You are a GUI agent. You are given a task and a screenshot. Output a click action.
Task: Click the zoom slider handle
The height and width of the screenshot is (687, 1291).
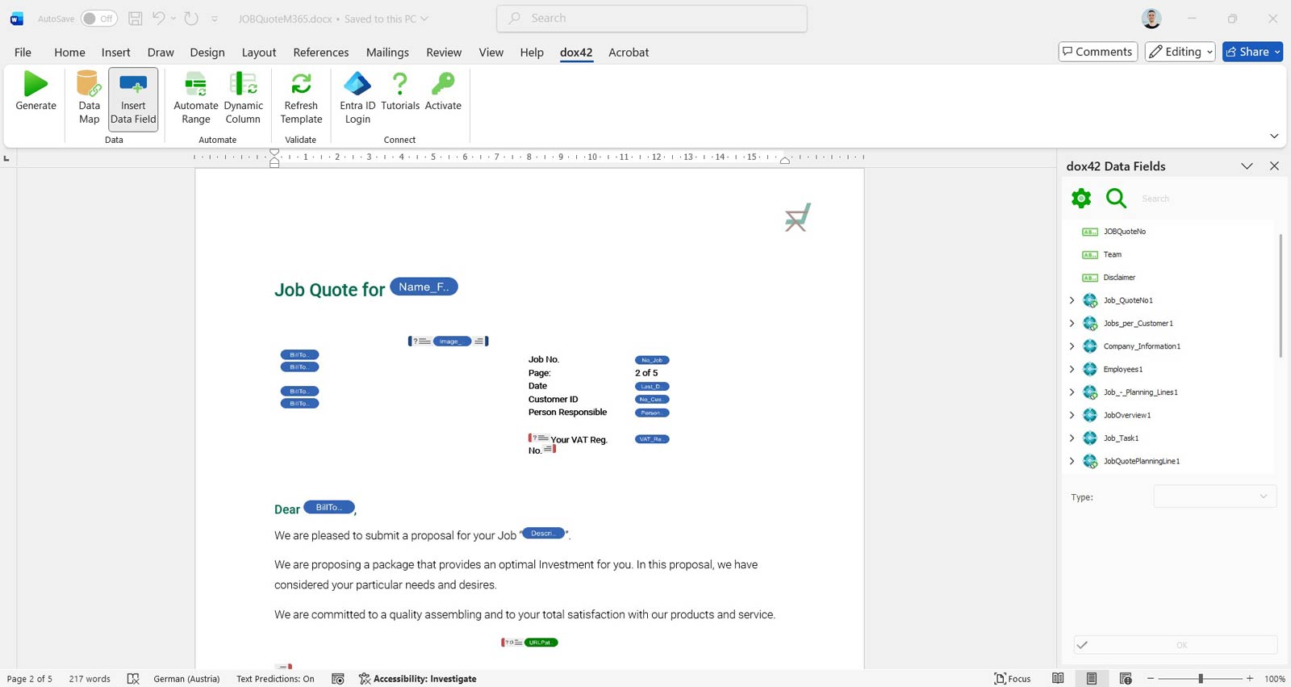tap(1201, 679)
